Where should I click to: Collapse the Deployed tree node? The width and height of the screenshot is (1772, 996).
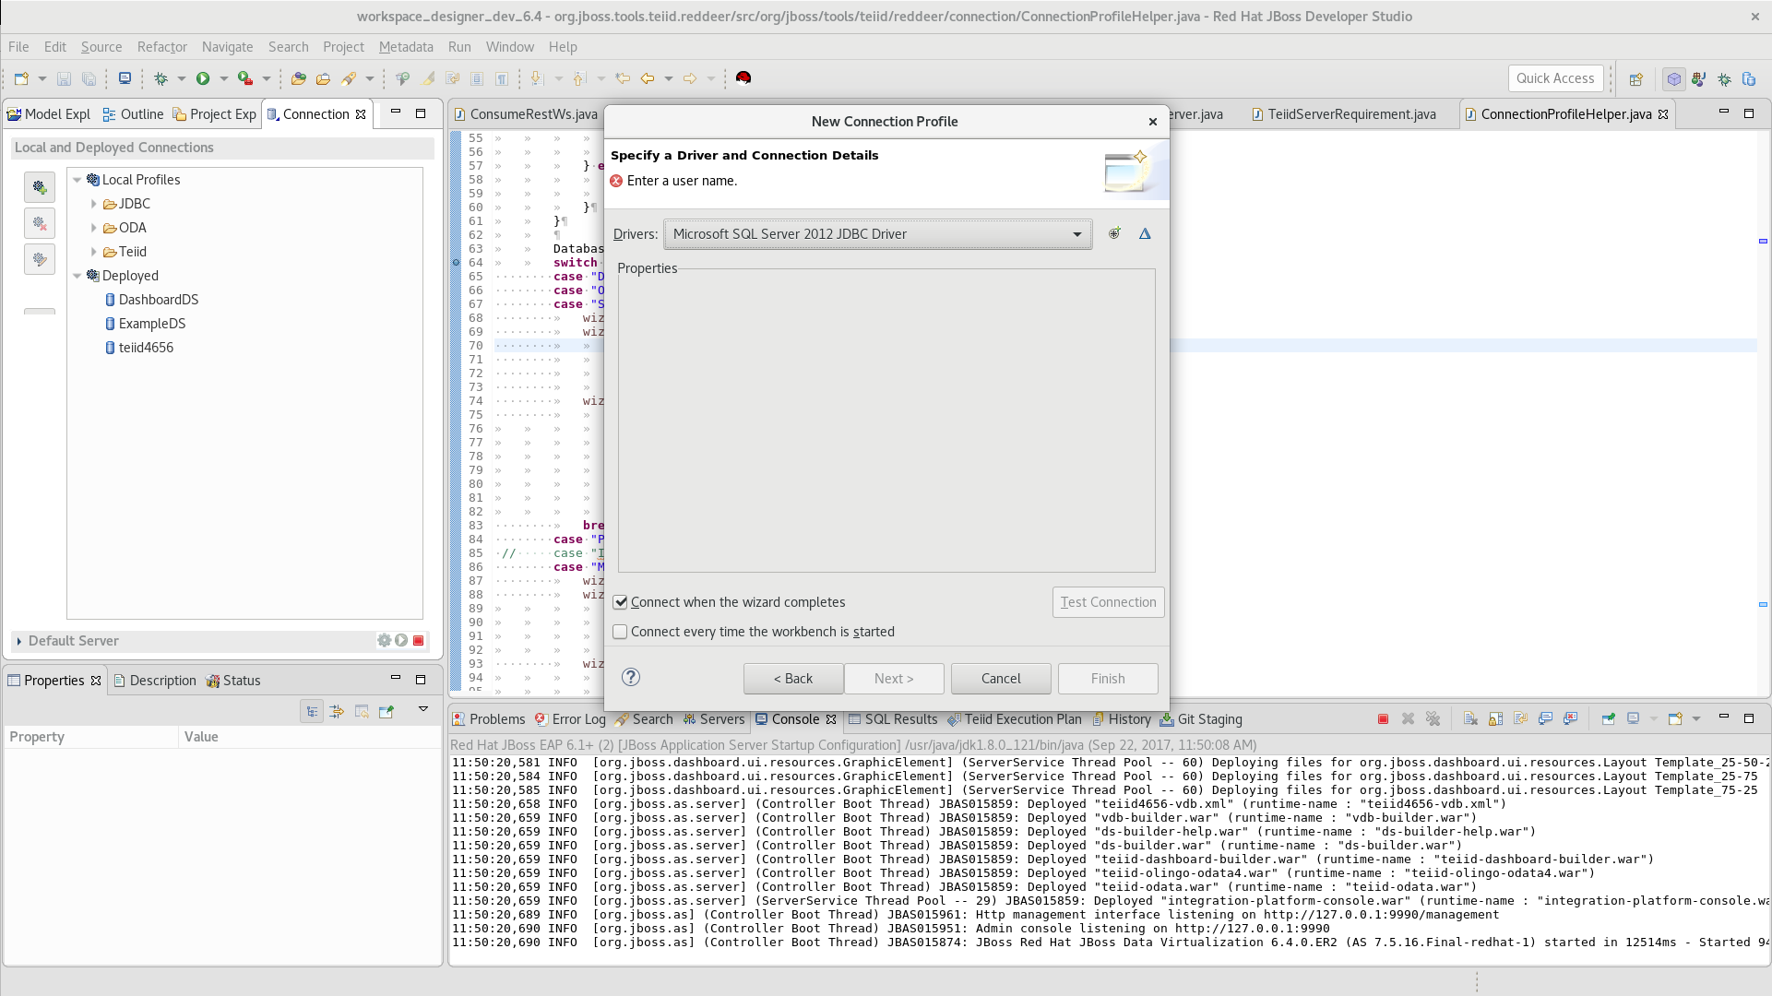(77, 276)
